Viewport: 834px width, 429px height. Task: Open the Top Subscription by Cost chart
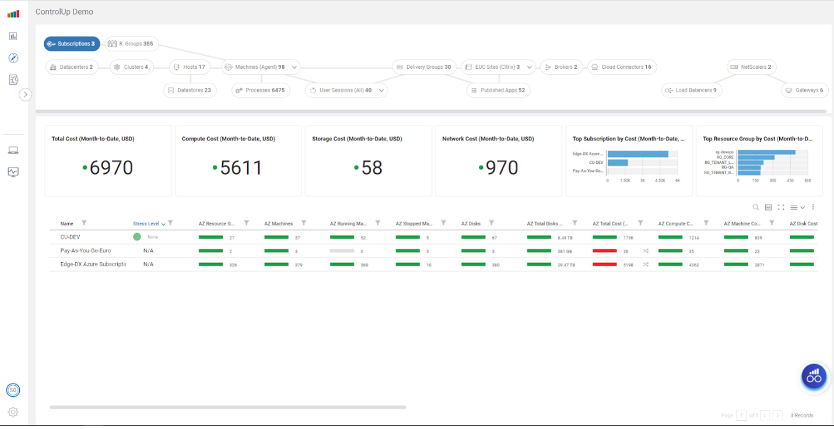[x=629, y=161]
